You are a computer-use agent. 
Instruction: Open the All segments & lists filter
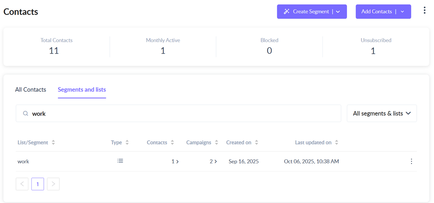pyautogui.click(x=382, y=114)
